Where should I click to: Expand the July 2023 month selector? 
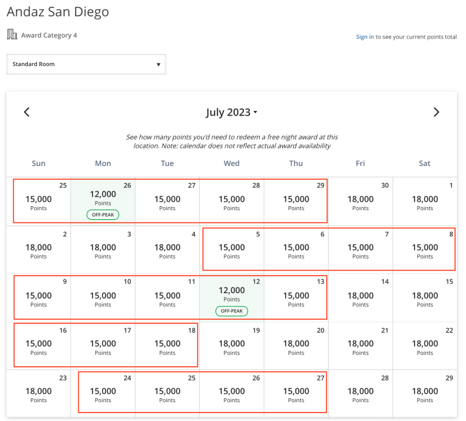pyautogui.click(x=231, y=113)
